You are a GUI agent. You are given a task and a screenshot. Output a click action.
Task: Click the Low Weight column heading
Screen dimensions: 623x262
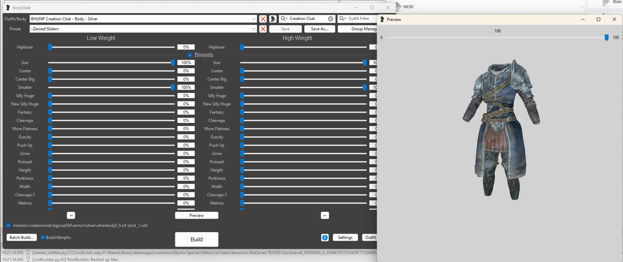coord(101,38)
